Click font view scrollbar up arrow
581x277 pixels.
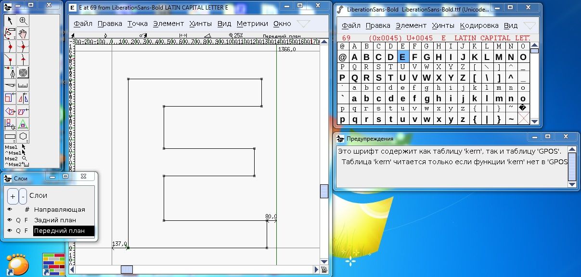[534, 45]
